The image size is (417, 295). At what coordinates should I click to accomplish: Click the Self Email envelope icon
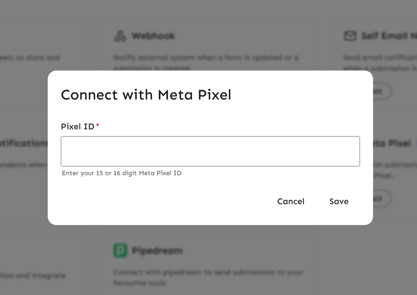[350, 36]
